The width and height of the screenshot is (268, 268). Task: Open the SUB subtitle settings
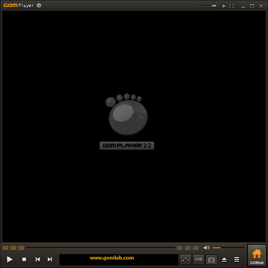pos(198,260)
